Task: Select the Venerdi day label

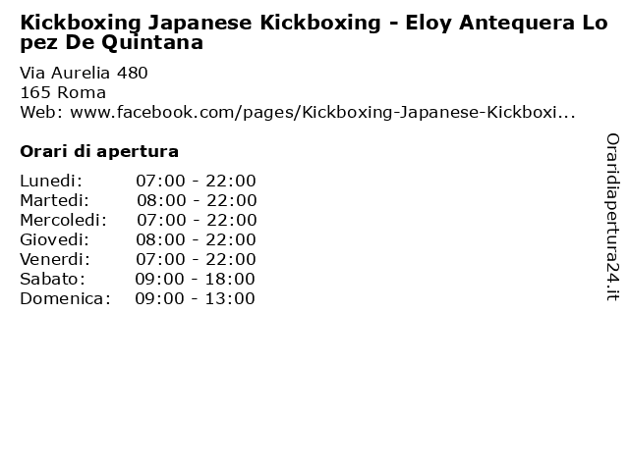Action: 55,259
